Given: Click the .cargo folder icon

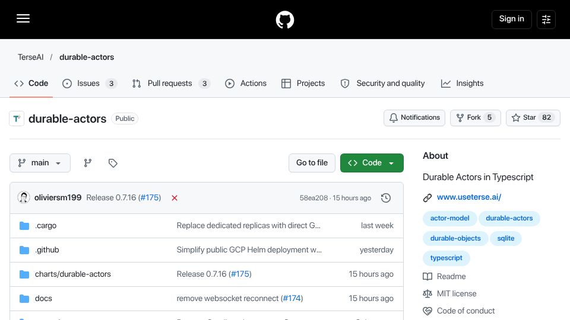Looking at the screenshot, I should [24, 226].
